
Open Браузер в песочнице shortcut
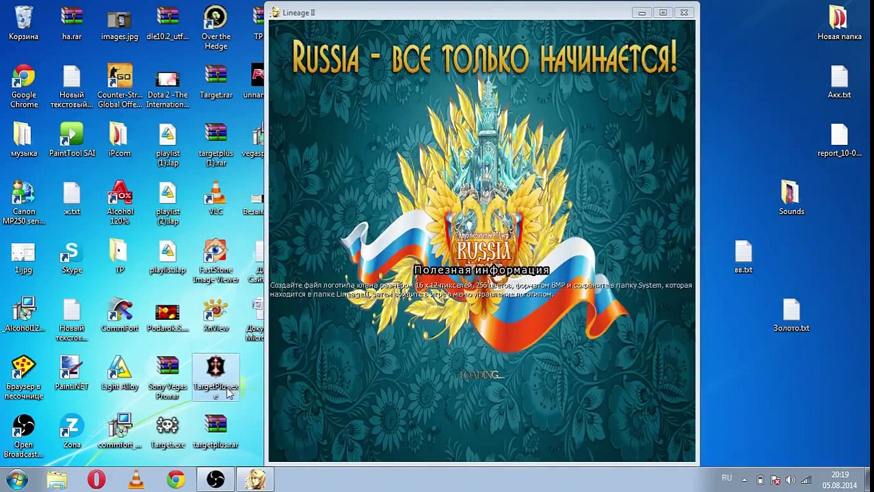(x=23, y=378)
